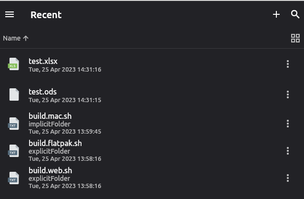Image resolution: width=304 pixels, height=199 pixels.
Task: Open more options for test.xlsx
Action: point(288,64)
